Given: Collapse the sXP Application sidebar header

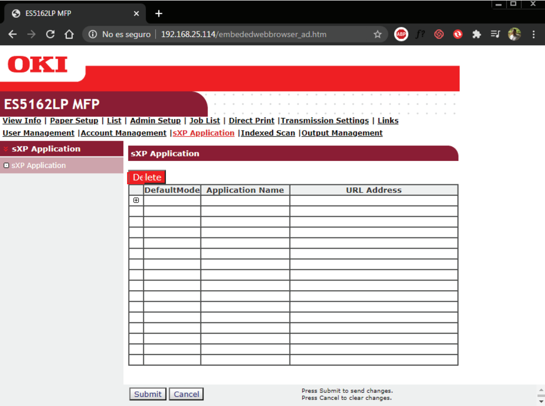Looking at the screenshot, I should (x=6, y=149).
